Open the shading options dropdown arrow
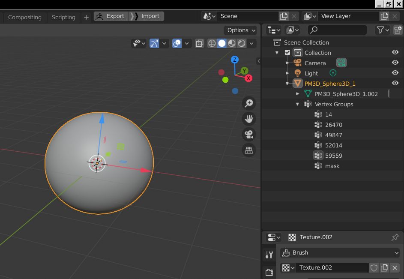Viewport: 404px width, 279px height. tap(251, 43)
